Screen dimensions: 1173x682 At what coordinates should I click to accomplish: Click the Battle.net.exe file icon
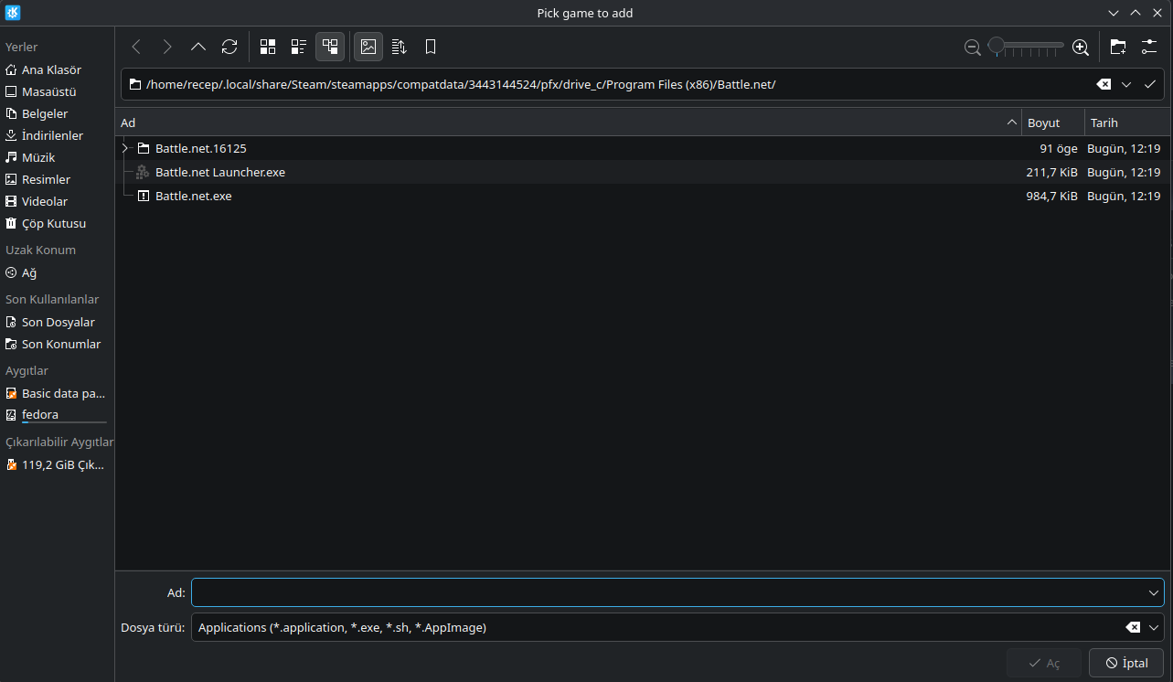click(143, 196)
